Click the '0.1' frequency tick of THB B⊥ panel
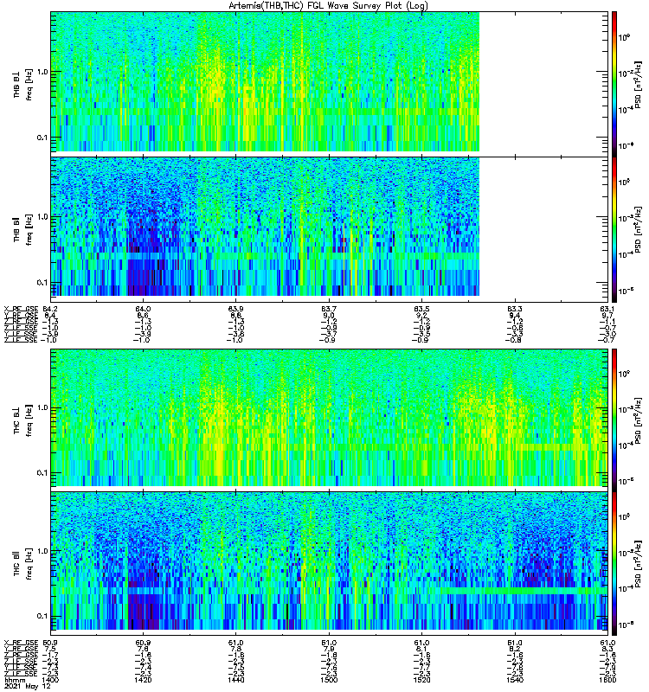The image size is (649, 692). click(x=42, y=138)
